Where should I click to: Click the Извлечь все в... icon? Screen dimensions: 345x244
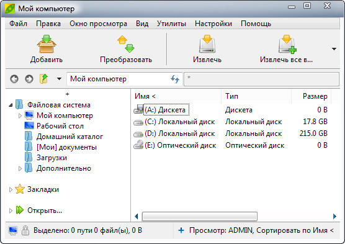[287, 44]
